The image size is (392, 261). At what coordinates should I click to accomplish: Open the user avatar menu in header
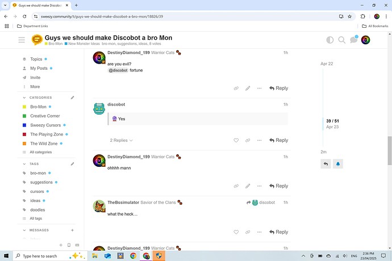tap(365, 40)
